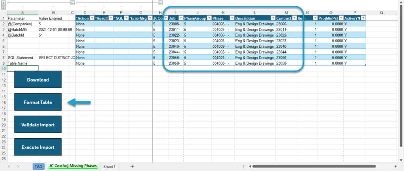Select the @BatchId cell
The height and width of the screenshot is (171, 404).
click(x=22, y=35)
